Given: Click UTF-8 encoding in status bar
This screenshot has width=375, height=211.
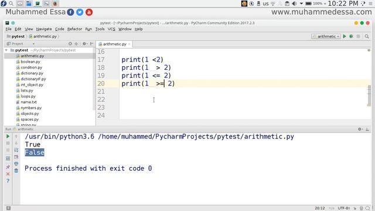Looking at the screenshot, I should (x=344, y=208).
